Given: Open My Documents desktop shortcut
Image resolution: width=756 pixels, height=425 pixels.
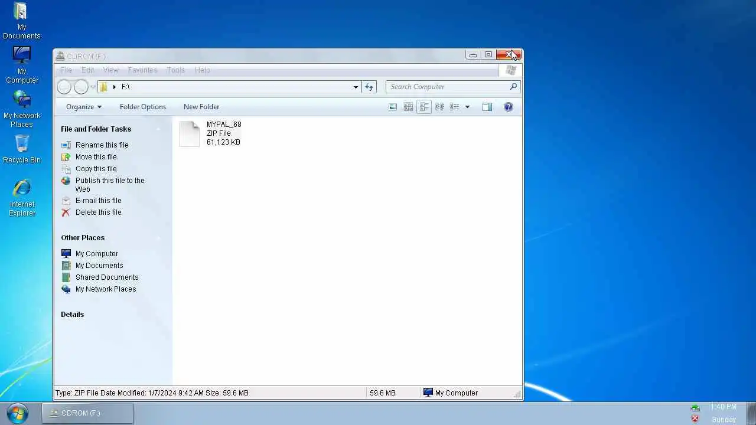Looking at the screenshot, I should tap(21, 21).
